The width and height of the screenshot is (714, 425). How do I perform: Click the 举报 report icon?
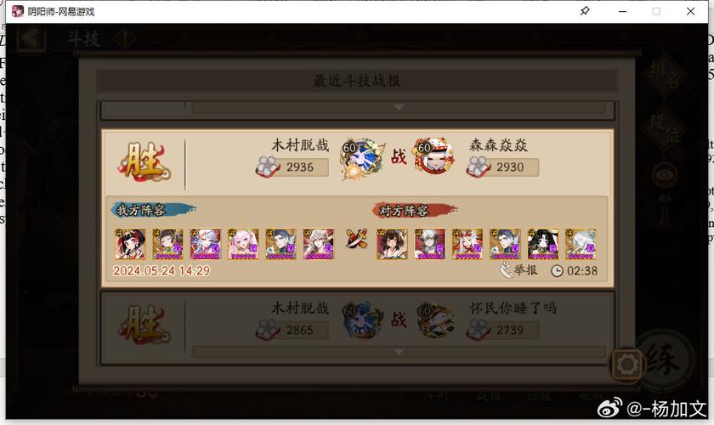point(506,270)
